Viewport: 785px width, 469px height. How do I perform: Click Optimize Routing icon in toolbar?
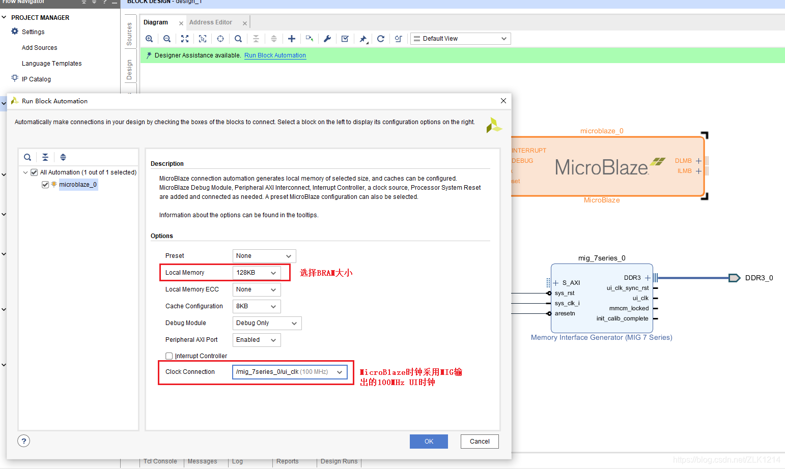coord(399,39)
